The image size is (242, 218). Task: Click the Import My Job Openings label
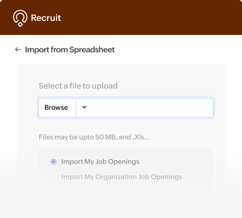tap(100, 162)
